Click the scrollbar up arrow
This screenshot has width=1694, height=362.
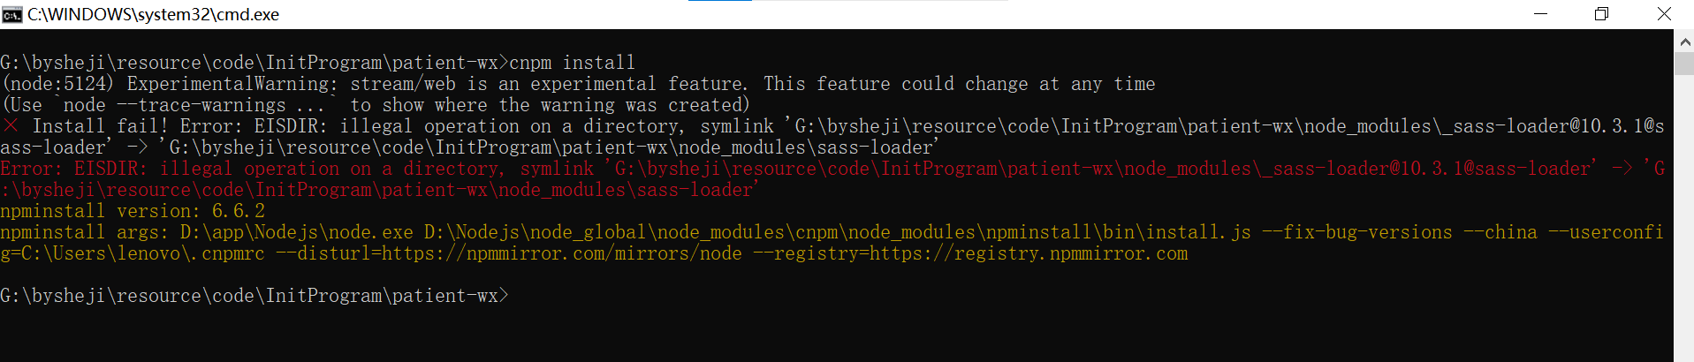point(1683,41)
